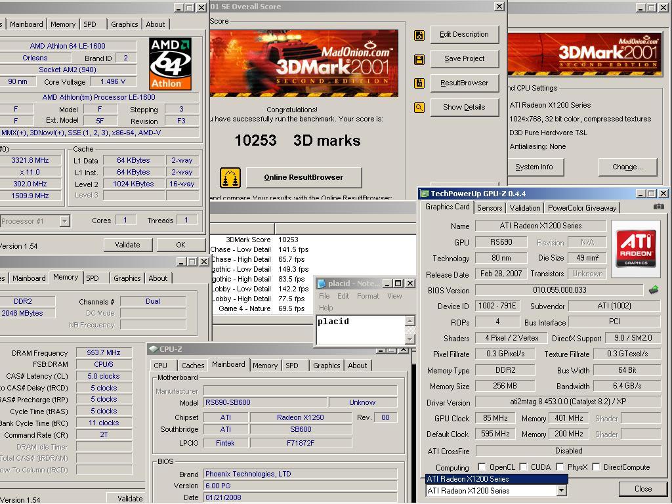The image size is (672, 504).
Task: Enable the PhysX checkbox in GPU-Z
Action: pyautogui.click(x=560, y=467)
